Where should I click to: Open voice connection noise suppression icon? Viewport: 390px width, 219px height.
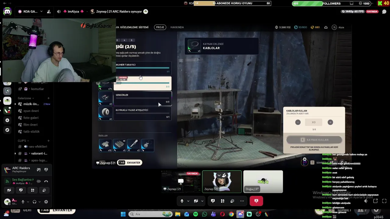(x=39, y=181)
